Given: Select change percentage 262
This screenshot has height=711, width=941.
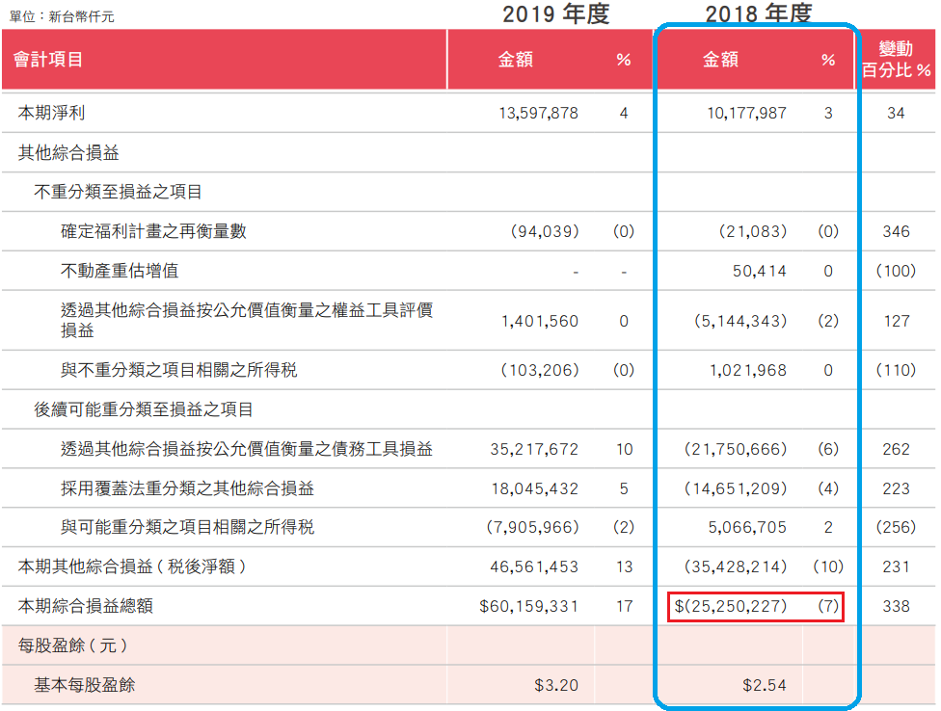Looking at the screenshot, I should pyautogui.click(x=896, y=449).
